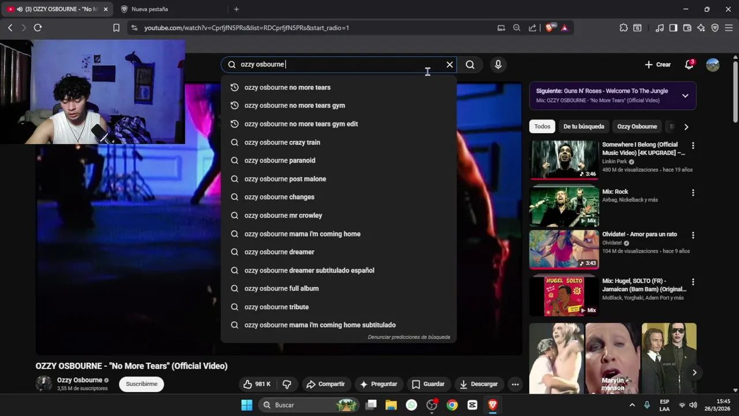Open Brave Shields lion icon
Screen dimensions: 739x416
(550, 28)
